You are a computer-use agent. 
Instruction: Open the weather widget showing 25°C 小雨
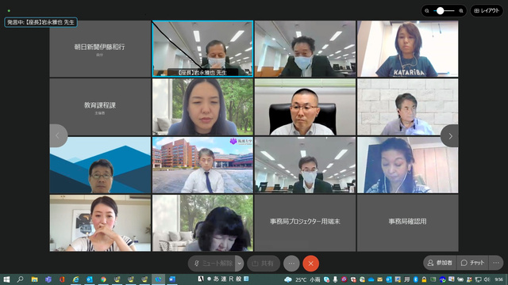[302, 279]
